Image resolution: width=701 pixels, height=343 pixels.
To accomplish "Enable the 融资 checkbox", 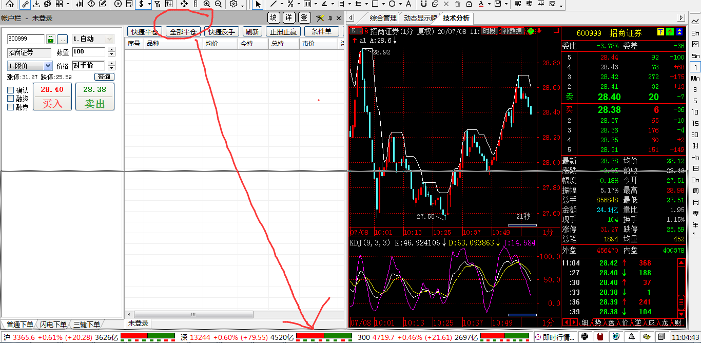I will [x=11, y=99].
